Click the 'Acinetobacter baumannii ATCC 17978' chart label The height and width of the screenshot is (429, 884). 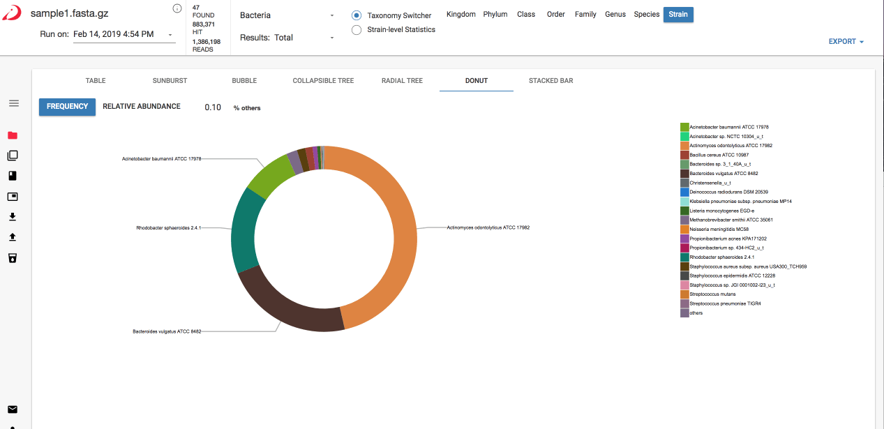point(161,159)
